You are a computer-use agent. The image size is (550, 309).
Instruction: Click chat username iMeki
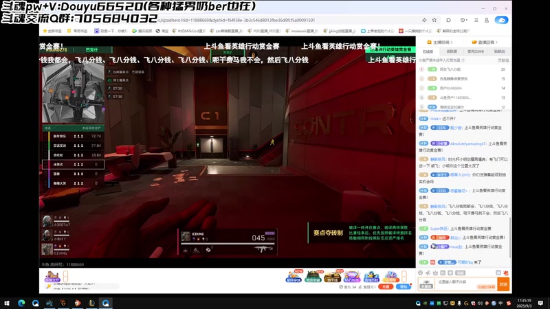point(435,119)
